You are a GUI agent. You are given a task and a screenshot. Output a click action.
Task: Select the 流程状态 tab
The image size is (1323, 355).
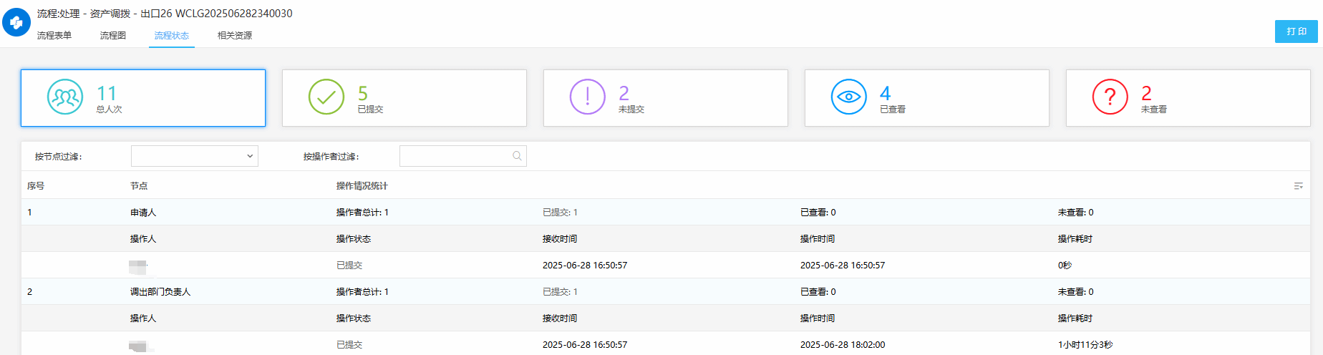pyautogui.click(x=172, y=36)
